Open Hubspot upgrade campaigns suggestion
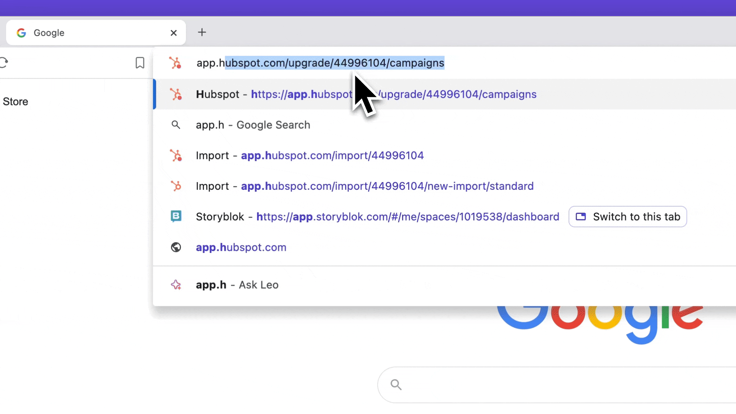 (445, 94)
